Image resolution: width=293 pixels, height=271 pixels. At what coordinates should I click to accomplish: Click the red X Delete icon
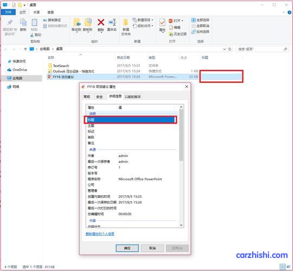[101, 22]
